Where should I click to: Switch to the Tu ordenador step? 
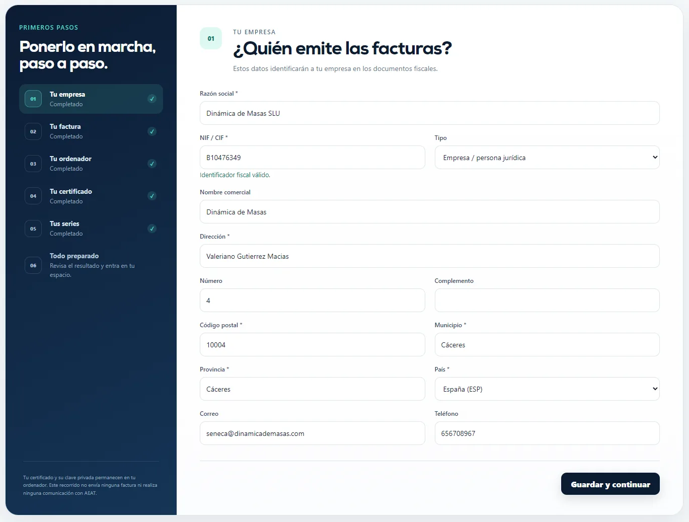91,164
